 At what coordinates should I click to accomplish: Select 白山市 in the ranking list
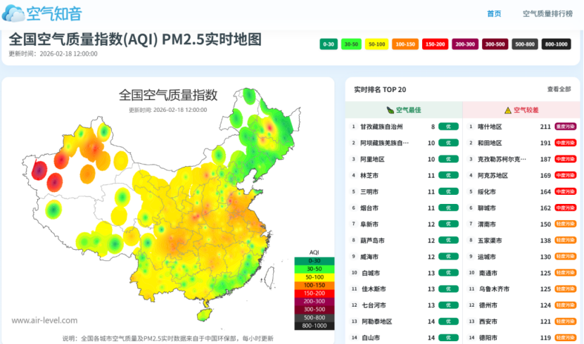371,338
